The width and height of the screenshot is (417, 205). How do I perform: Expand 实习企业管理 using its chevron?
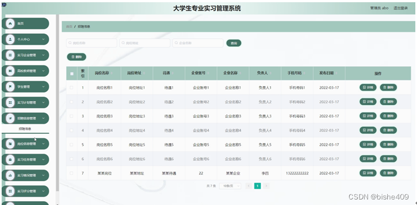tap(43, 55)
